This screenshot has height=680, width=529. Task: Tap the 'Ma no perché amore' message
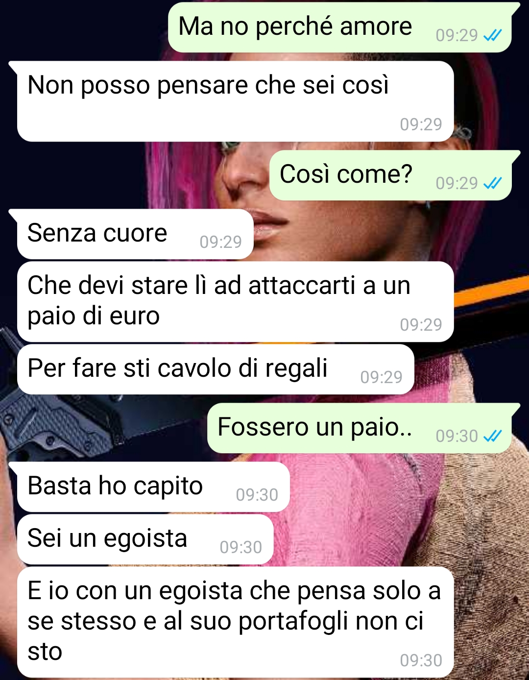click(x=340, y=27)
